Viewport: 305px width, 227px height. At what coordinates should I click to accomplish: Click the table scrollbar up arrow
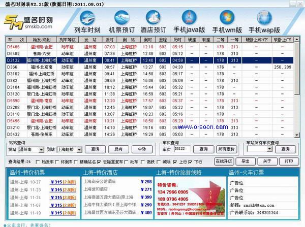pyautogui.click(x=297, y=40)
